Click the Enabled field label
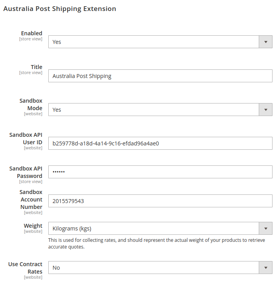Screen dimensions: 278x283 31,33
